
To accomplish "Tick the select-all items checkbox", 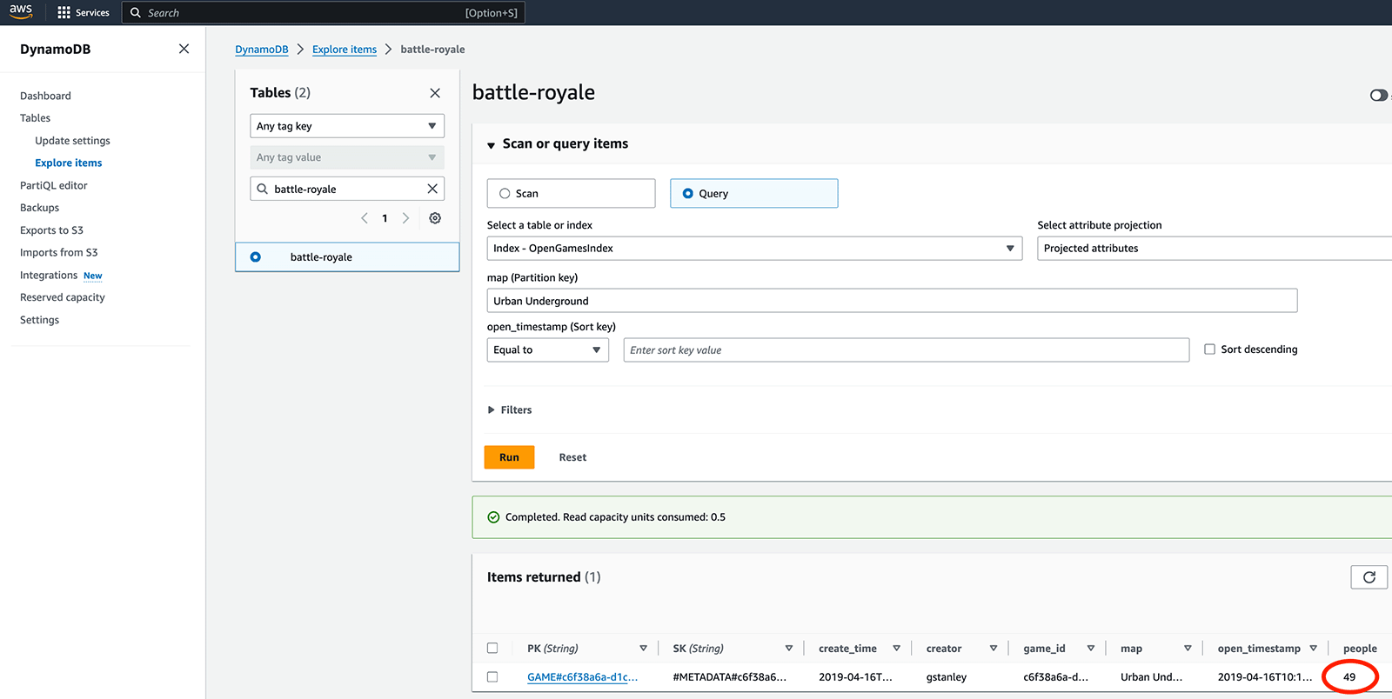I will 492,649.
